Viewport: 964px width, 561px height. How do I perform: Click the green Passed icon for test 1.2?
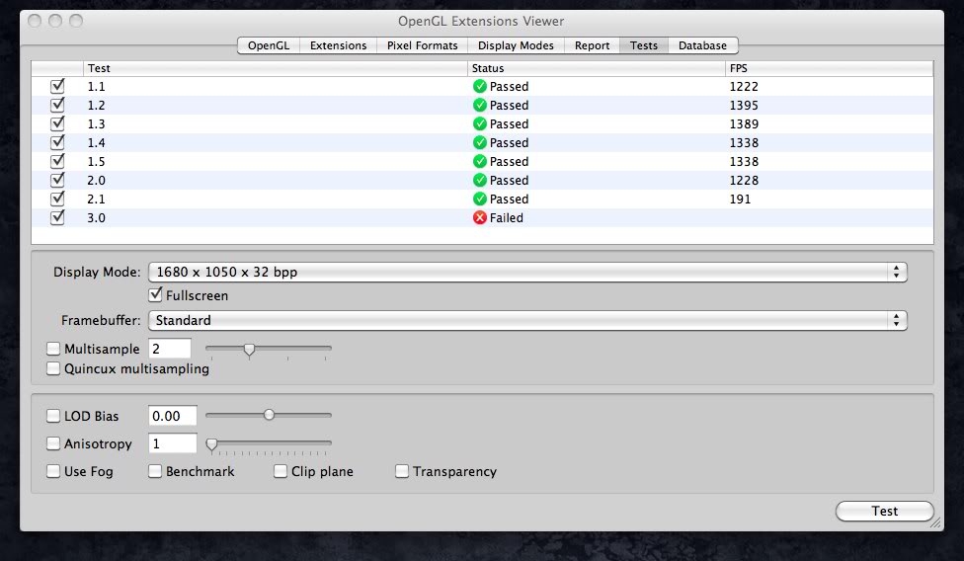click(480, 105)
